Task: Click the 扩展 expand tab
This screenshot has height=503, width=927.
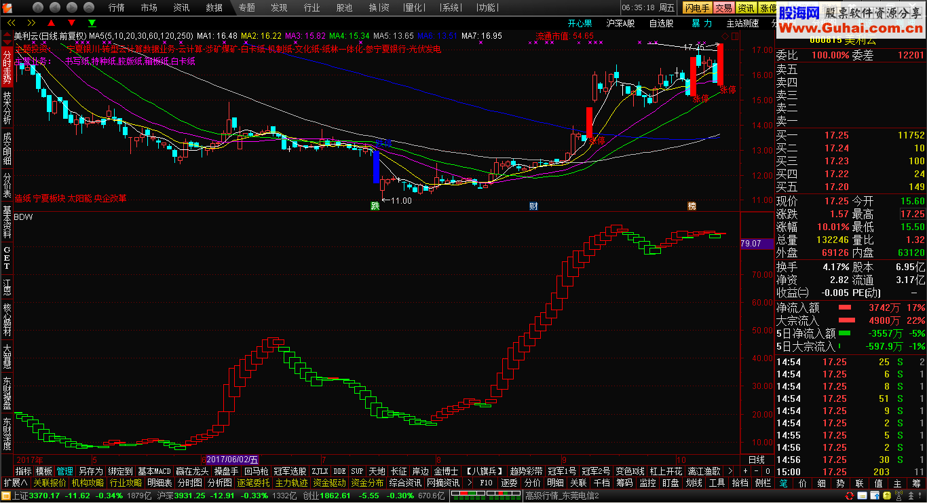Action: pos(15,483)
